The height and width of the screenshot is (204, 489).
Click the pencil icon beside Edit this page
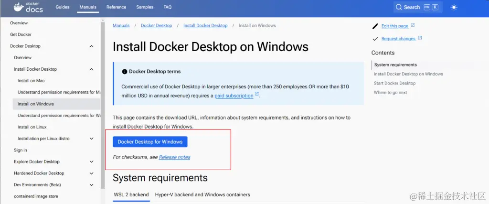375,26
